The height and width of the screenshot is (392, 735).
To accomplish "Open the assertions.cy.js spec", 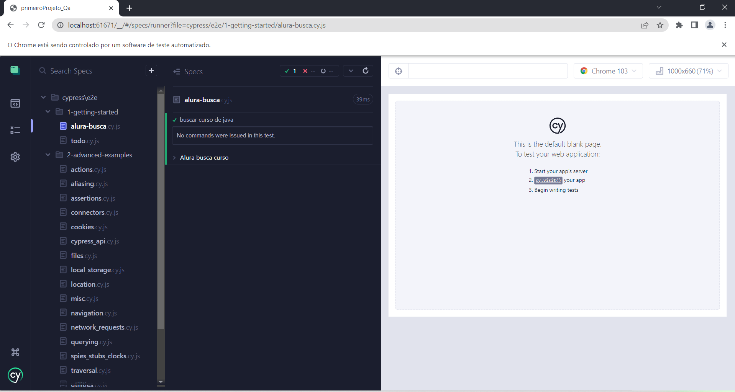I will 93,198.
